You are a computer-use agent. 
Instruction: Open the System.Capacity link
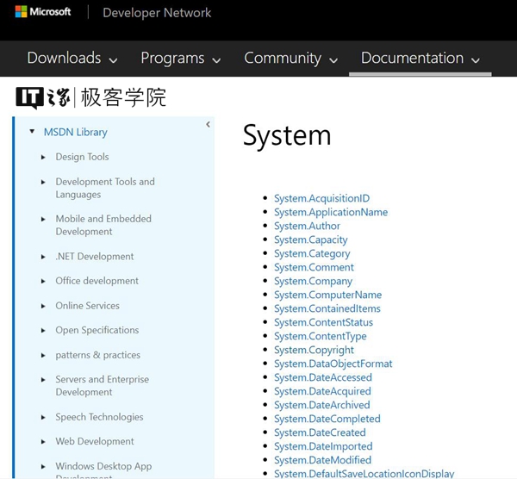tap(310, 240)
